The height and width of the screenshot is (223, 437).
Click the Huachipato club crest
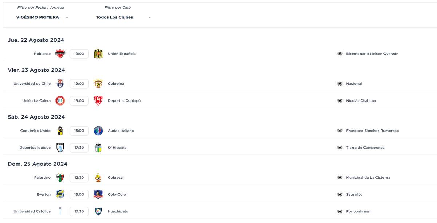pos(98,211)
